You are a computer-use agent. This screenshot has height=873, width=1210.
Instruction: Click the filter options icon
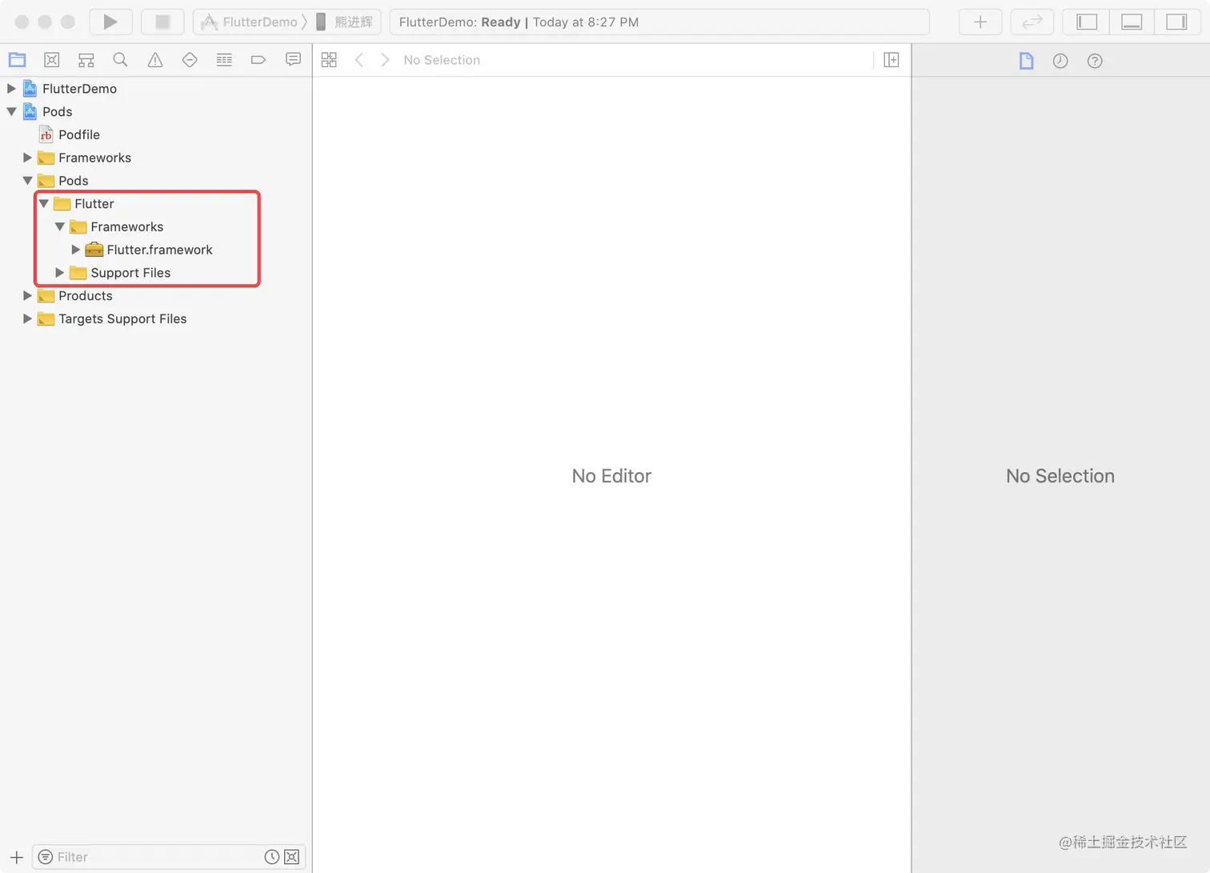[46, 857]
